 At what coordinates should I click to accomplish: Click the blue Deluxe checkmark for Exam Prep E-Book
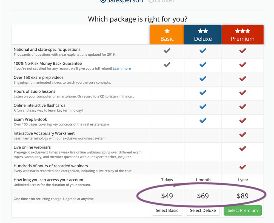(x=203, y=121)
